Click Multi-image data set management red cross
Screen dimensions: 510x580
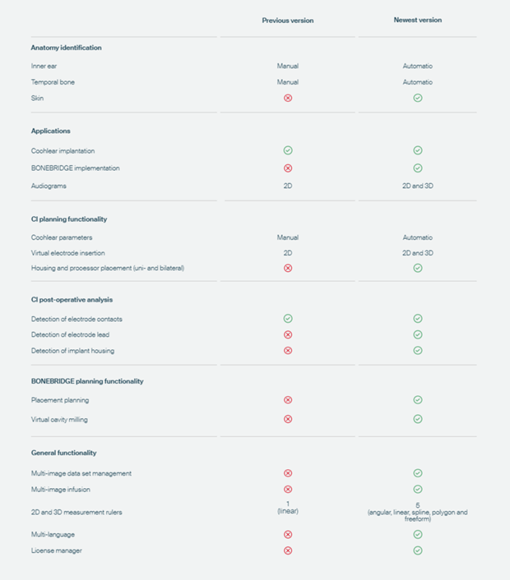point(288,473)
